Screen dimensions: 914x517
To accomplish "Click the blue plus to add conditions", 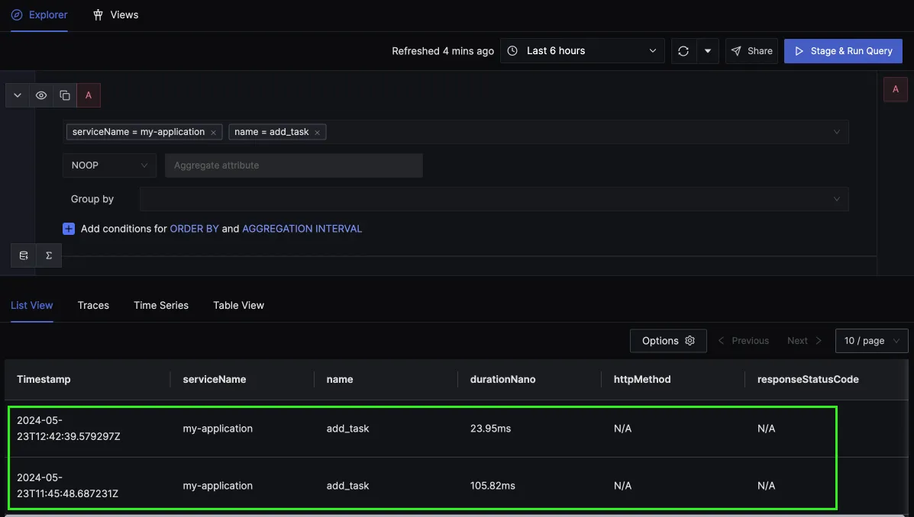I will pyautogui.click(x=69, y=229).
